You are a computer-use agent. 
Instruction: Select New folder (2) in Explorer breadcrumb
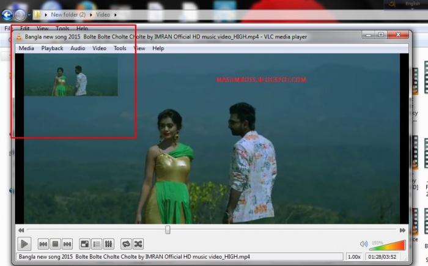click(68, 15)
